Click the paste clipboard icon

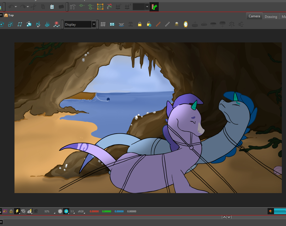52,7
